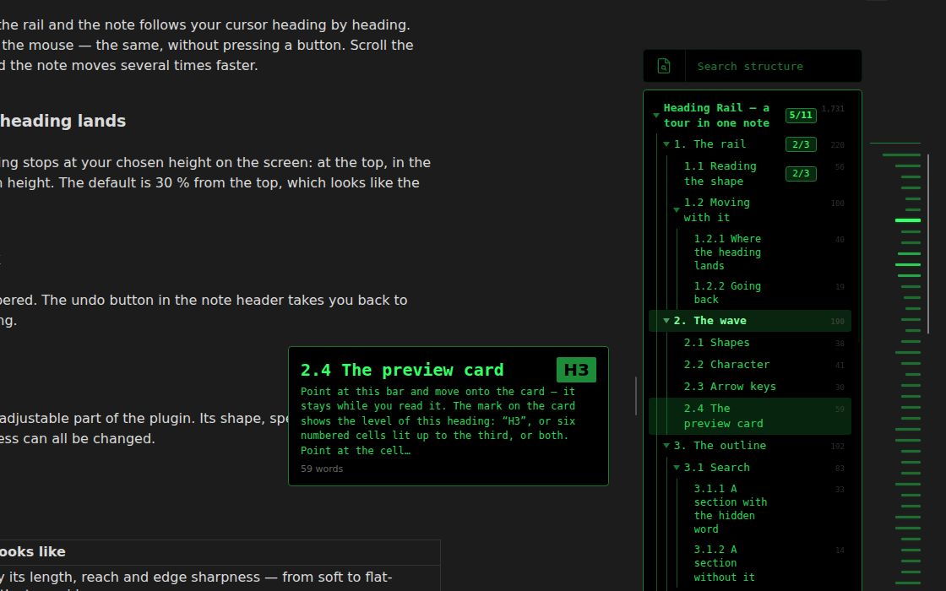Collapse the "2. The wave" section triangle
This screenshot has height=591, width=946.
(x=666, y=321)
